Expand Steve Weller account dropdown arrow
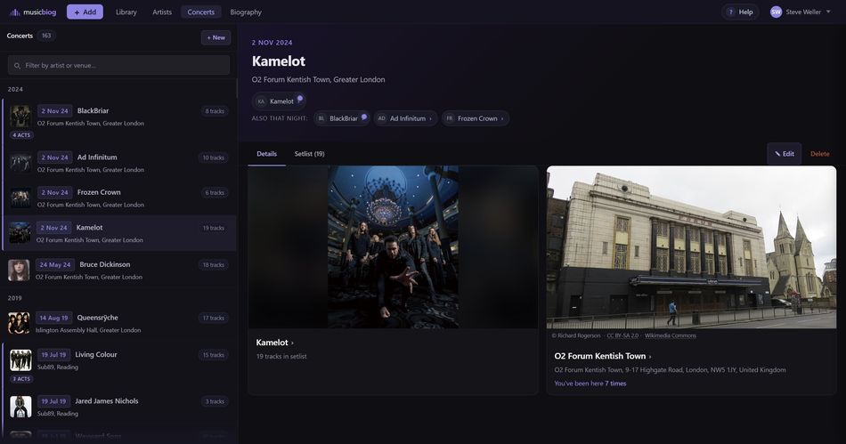This screenshot has height=444, width=846. pyautogui.click(x=828, y=12)
